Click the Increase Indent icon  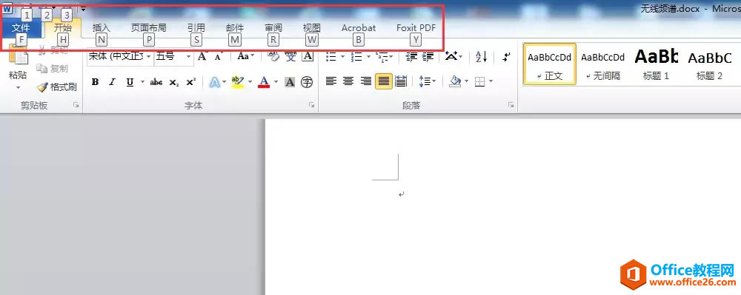point(428,57)
